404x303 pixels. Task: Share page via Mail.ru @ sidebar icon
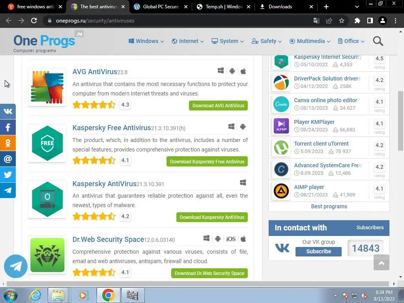tap(8, 159)
